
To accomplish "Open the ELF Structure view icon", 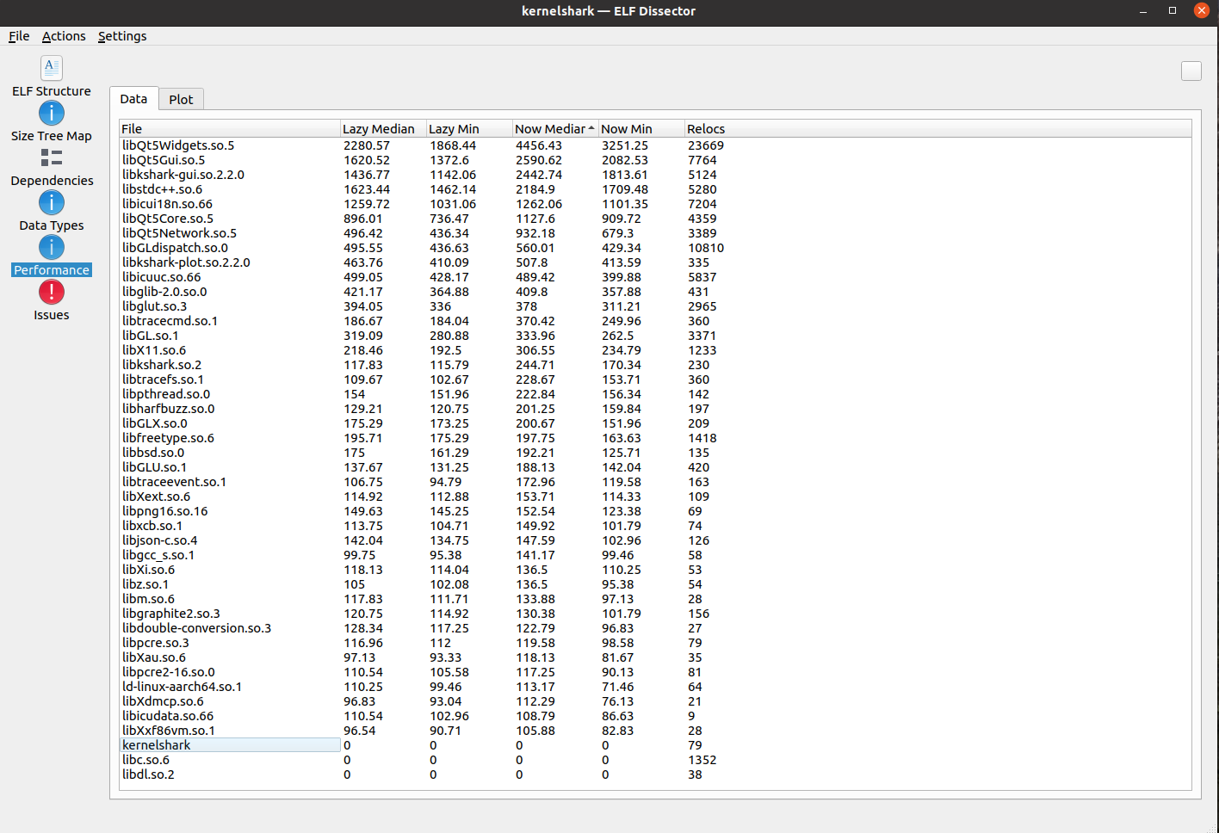I will (x=52, y=68).
